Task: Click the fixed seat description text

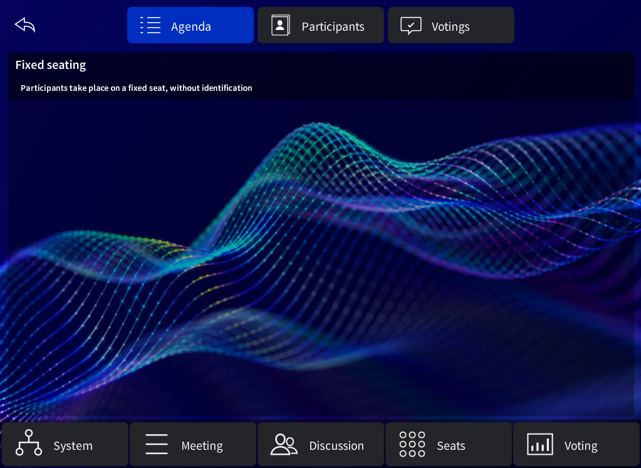Action: [136, 88]
